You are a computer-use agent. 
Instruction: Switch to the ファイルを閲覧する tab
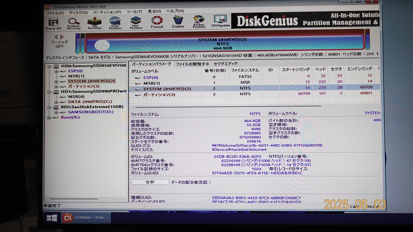pos(192,64)
